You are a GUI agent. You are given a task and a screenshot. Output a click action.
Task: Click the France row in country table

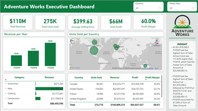coord(115,94)
